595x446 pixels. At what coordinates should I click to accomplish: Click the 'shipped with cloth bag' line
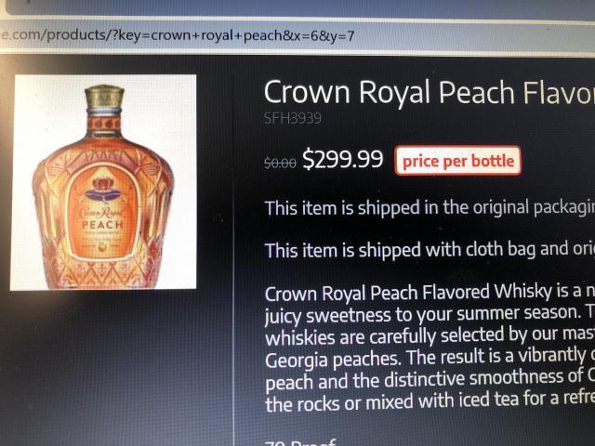[430, 250]
